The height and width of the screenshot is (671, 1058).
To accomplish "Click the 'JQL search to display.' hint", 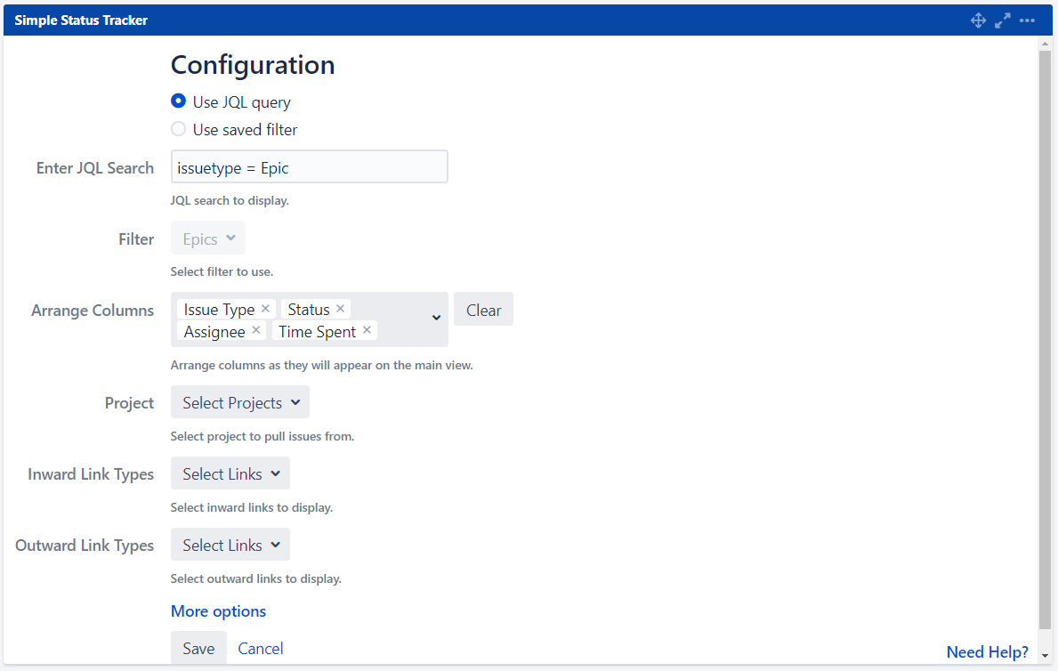I will (x=230, y=200).
